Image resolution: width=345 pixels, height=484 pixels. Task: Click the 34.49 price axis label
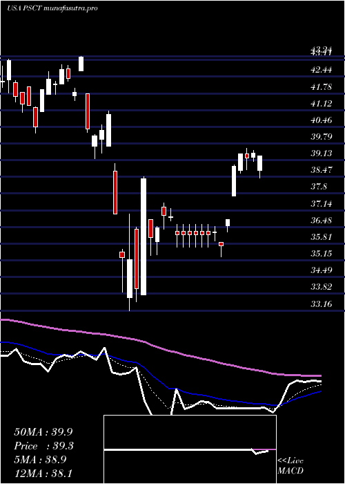322,270
